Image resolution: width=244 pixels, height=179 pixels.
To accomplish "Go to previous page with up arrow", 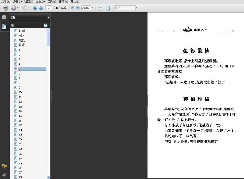I will point(35,8).
